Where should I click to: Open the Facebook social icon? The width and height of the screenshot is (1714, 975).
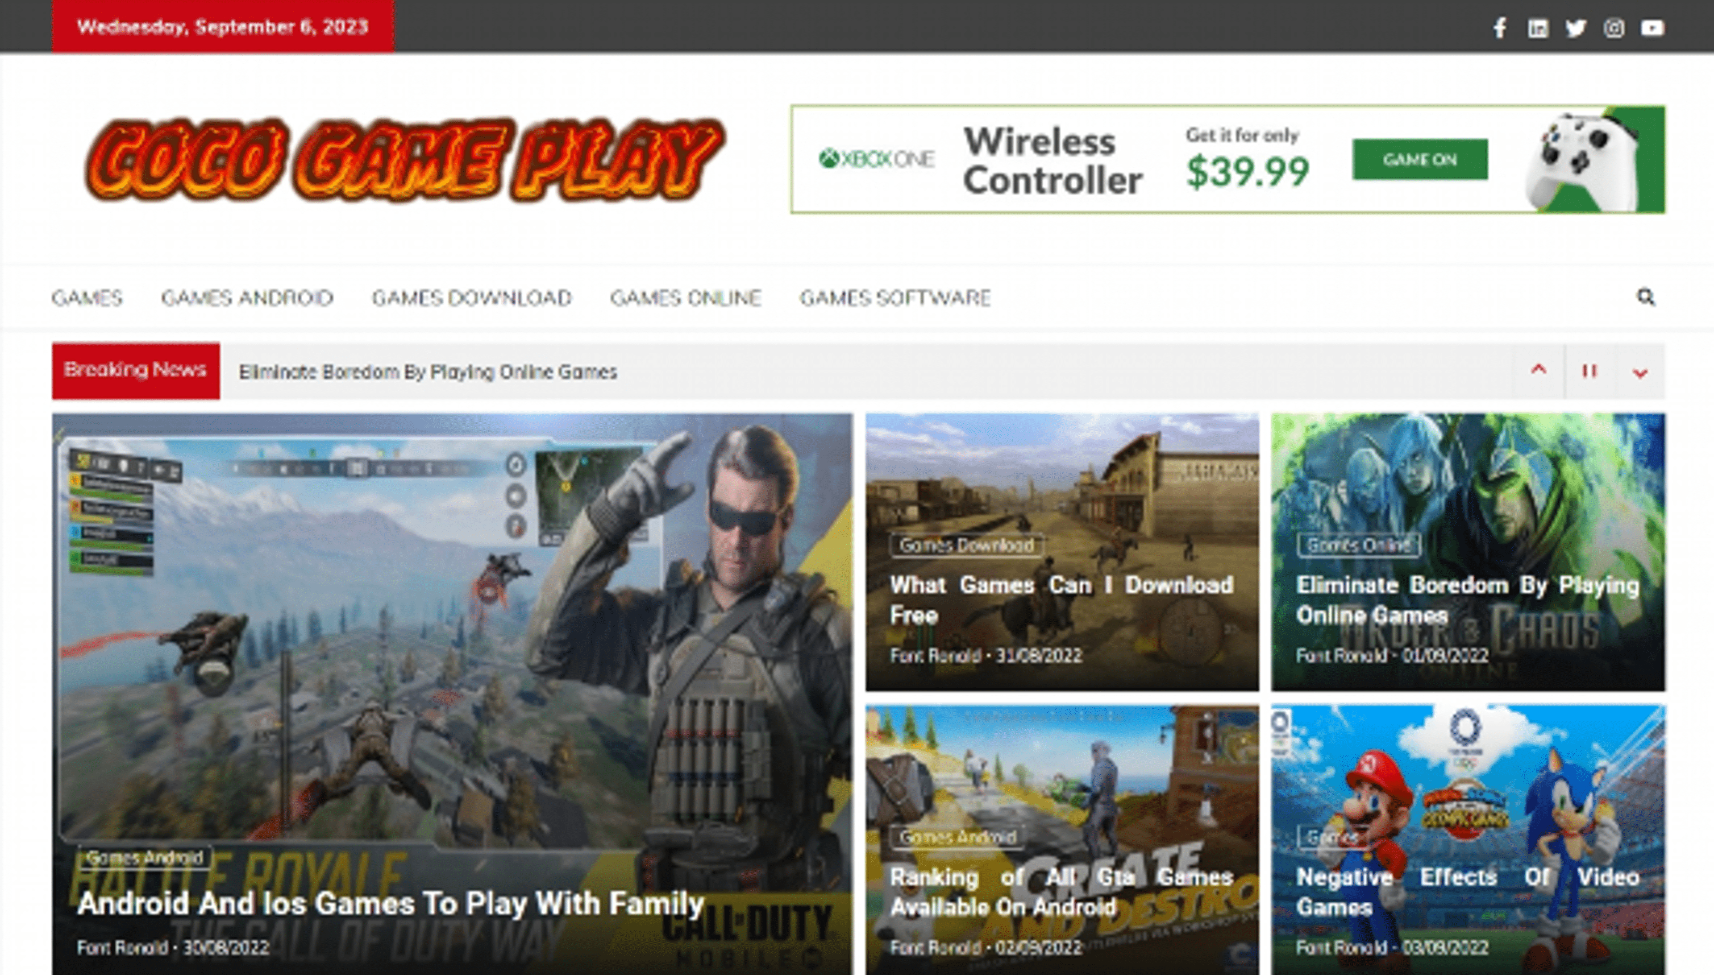1500,28
